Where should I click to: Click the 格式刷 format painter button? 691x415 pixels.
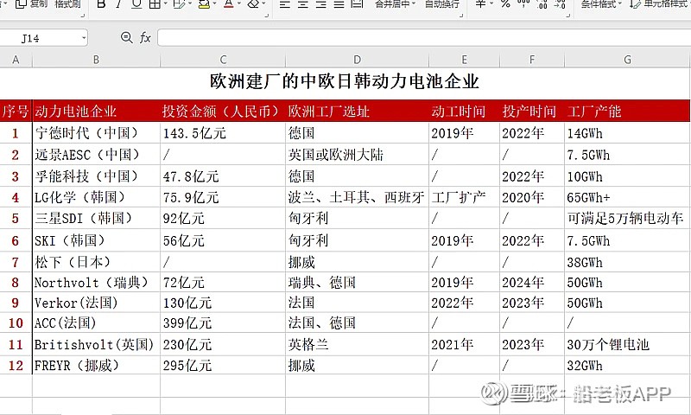[x=67, y=4]
